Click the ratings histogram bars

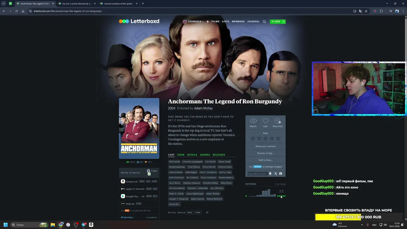(x=262, y=193)
